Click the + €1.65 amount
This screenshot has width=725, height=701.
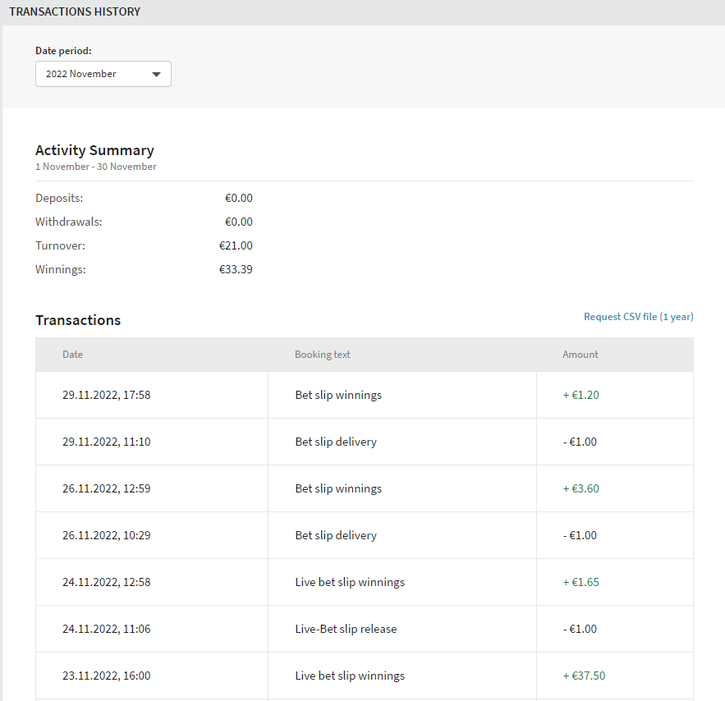coord(580,582)
